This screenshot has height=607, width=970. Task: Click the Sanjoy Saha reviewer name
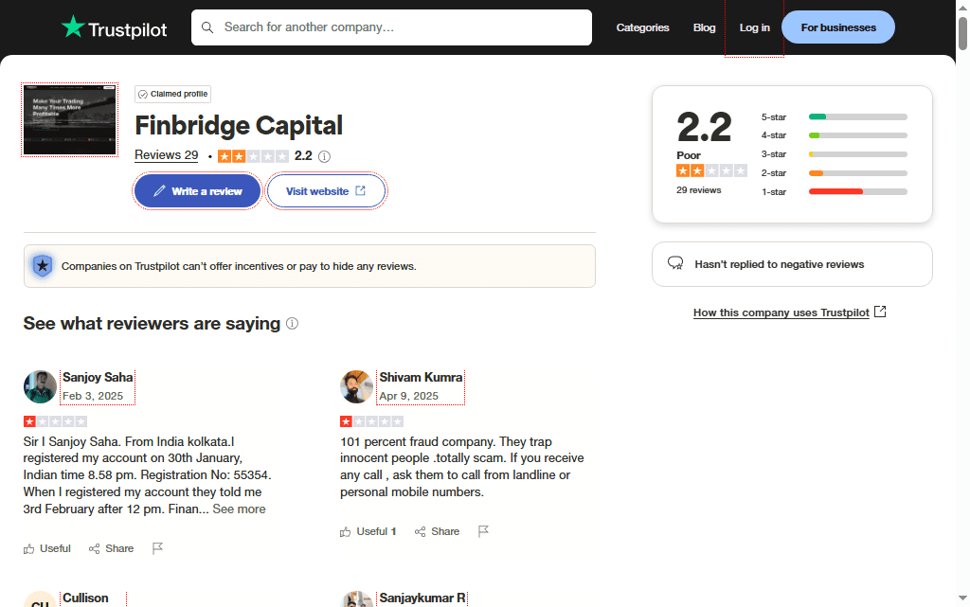(x=98, y=378)
